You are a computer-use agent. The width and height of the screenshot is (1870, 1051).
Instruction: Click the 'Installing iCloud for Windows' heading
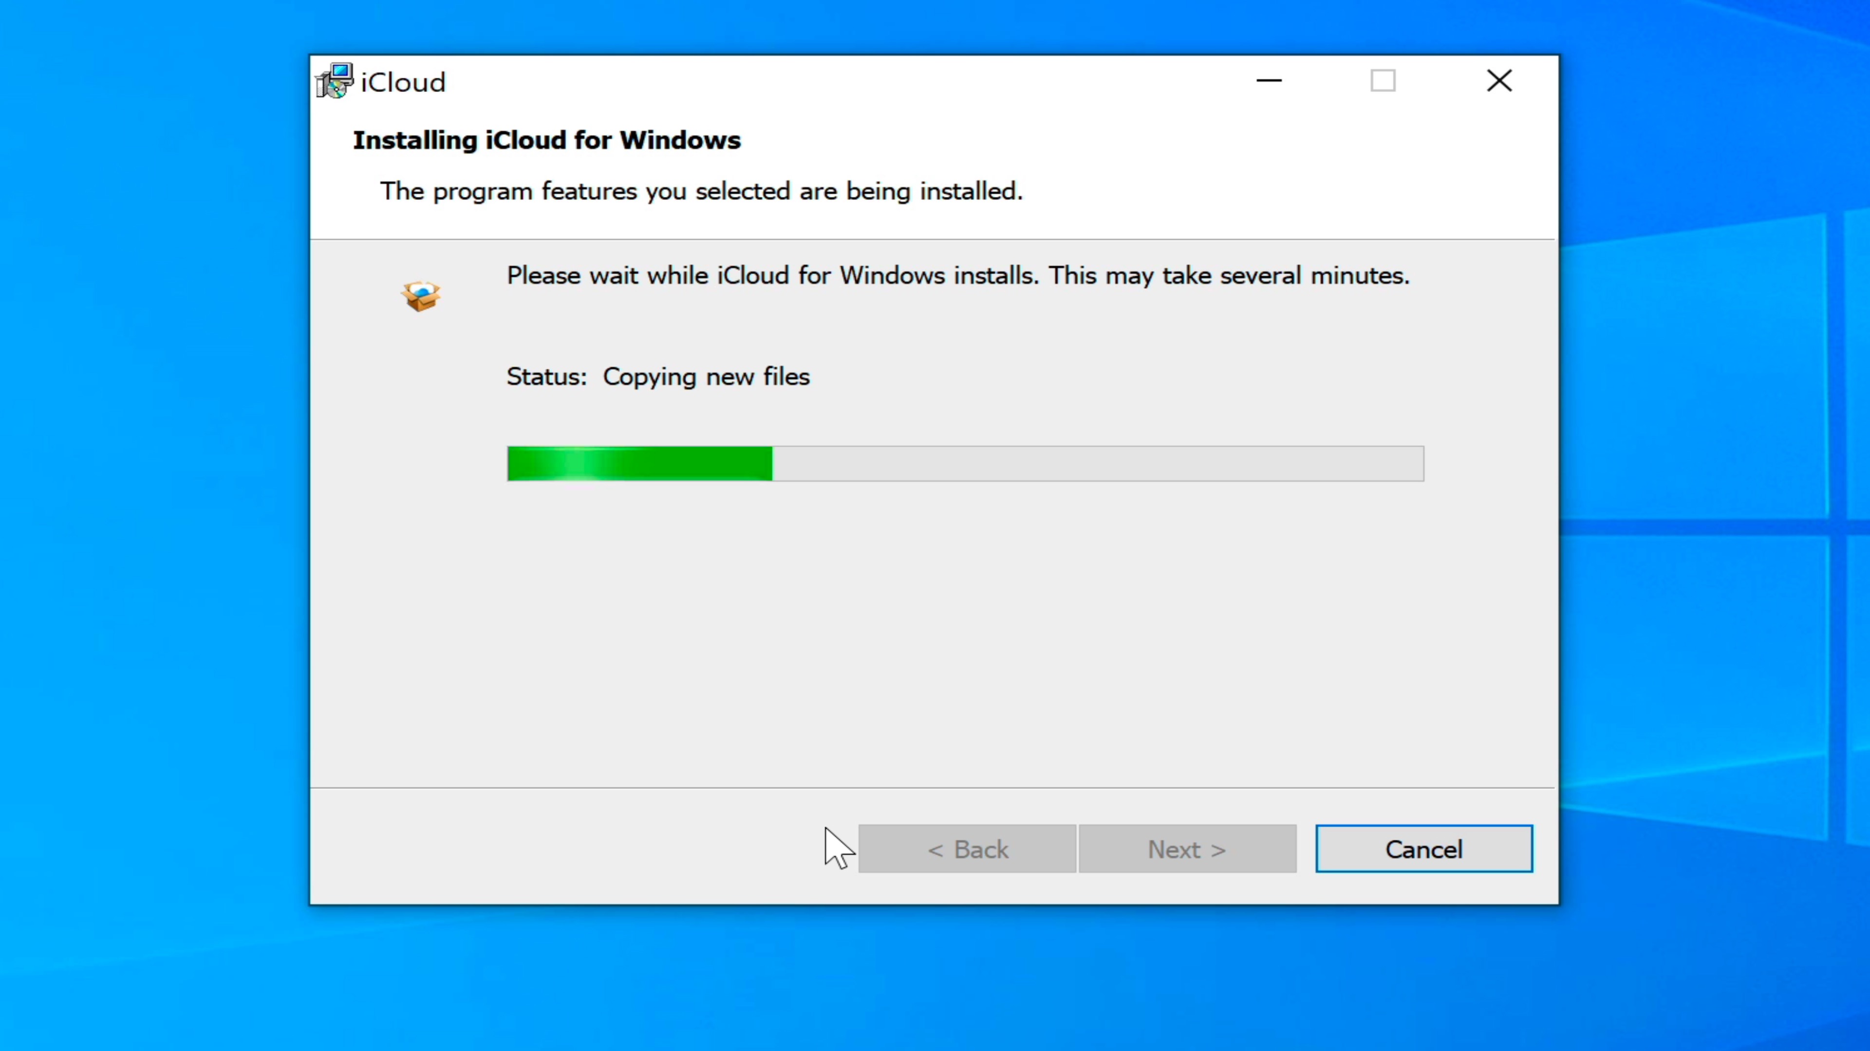(546, 140)
